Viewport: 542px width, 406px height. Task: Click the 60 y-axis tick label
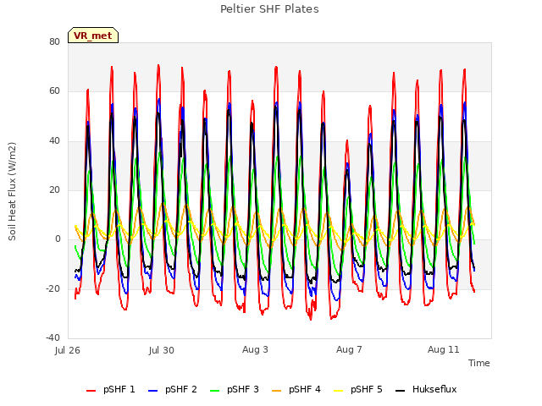pos(54,91)
